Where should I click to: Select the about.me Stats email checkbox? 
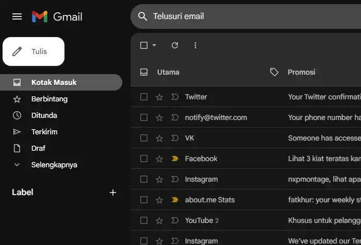(x=144, y=200)
